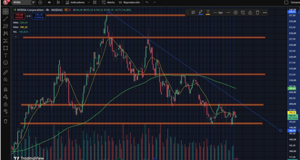Click the floating toolbar drag handle
Image resolution: width=300 pixels, height=160 pixels.
point(187,12)
